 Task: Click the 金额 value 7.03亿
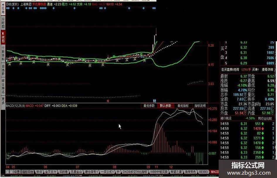point(242,99)
